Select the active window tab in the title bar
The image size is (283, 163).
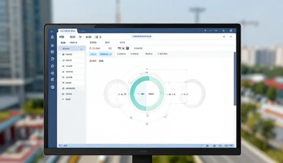pos(68,31)
